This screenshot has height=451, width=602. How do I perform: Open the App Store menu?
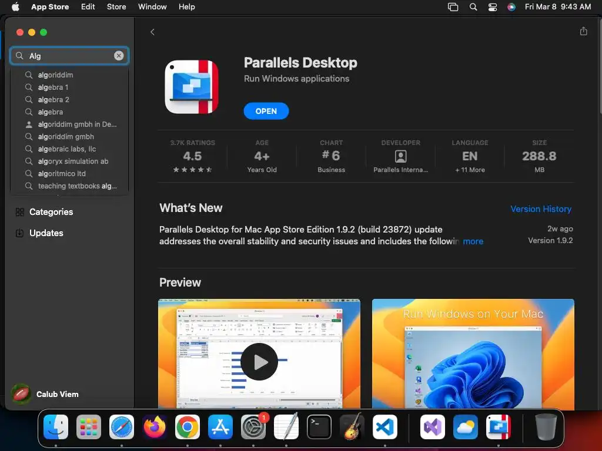pos(50,7)
